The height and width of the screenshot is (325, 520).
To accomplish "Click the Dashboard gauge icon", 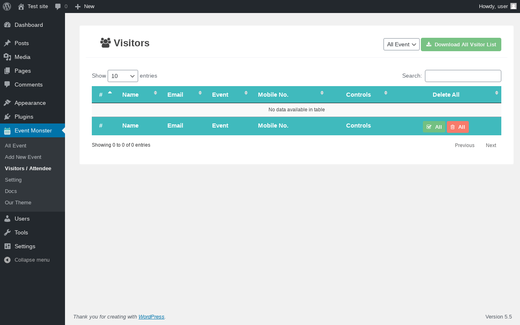I will 7,25.
